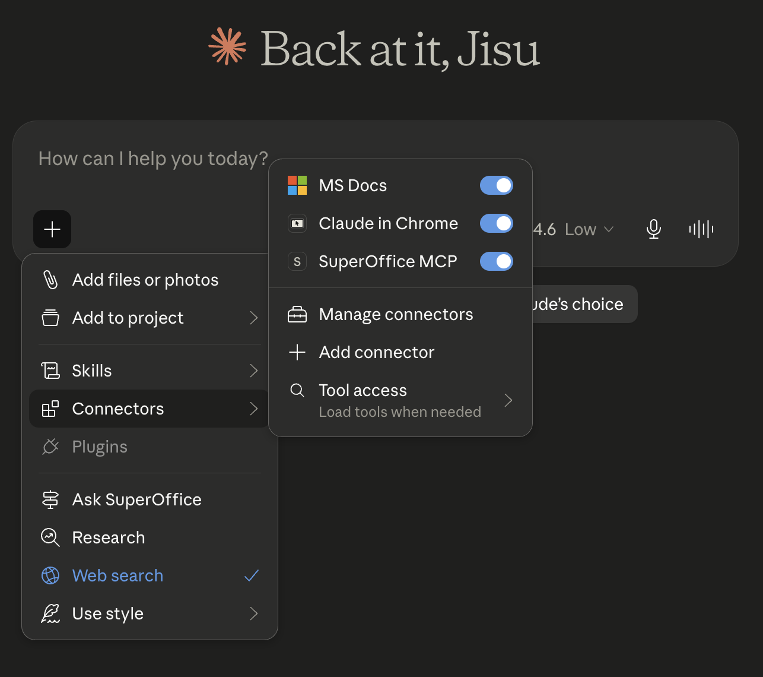Click the Claude in Chrome browser icon

point(297,223)
